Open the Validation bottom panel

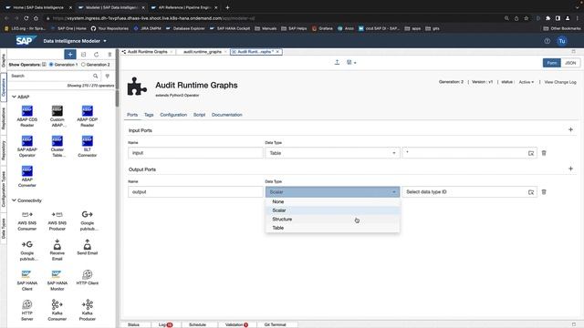(x=236, y=324)
